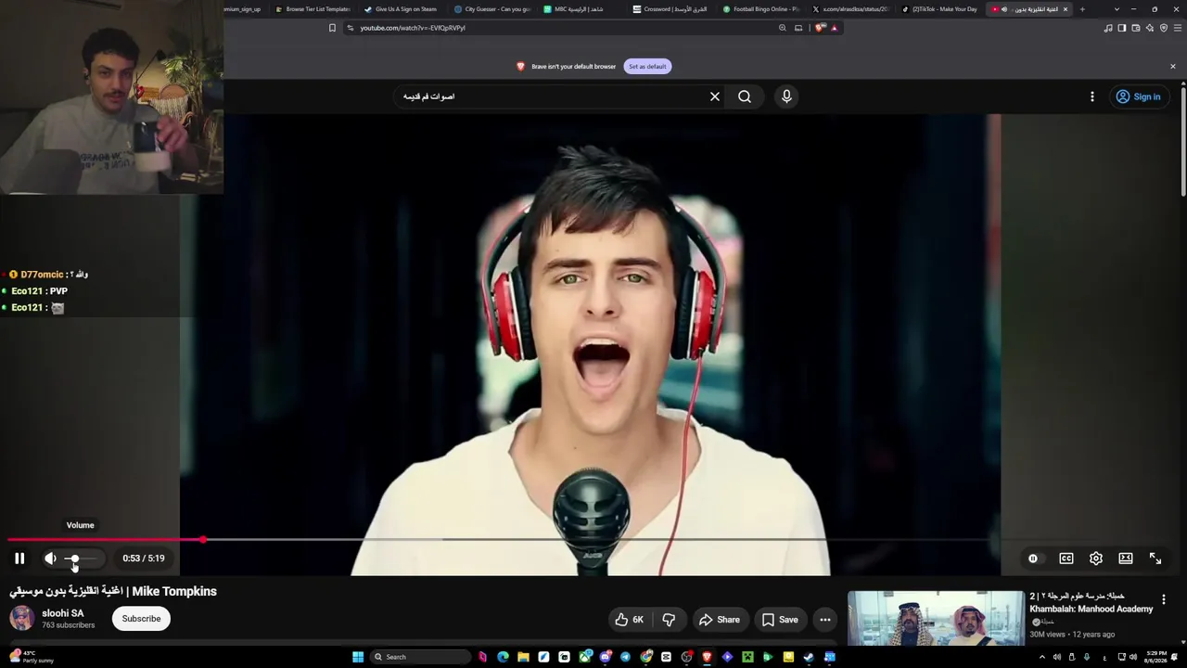This screenshot has height=668, width=1187.
Task: Open more actions (three dots) beside Save
Action: (825, 620)
